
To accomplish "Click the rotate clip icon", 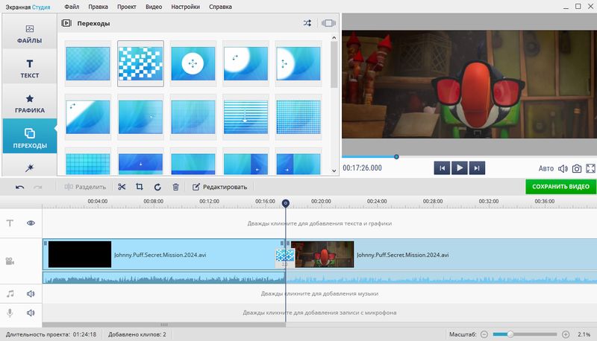I will tap(157, 187).
